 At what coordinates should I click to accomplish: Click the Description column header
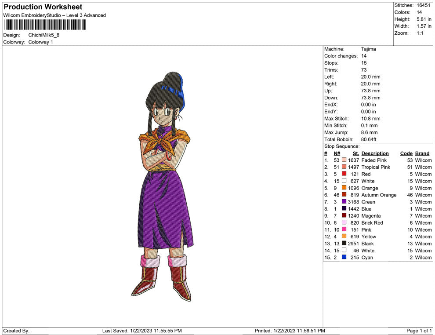click(x=375, y=153)
